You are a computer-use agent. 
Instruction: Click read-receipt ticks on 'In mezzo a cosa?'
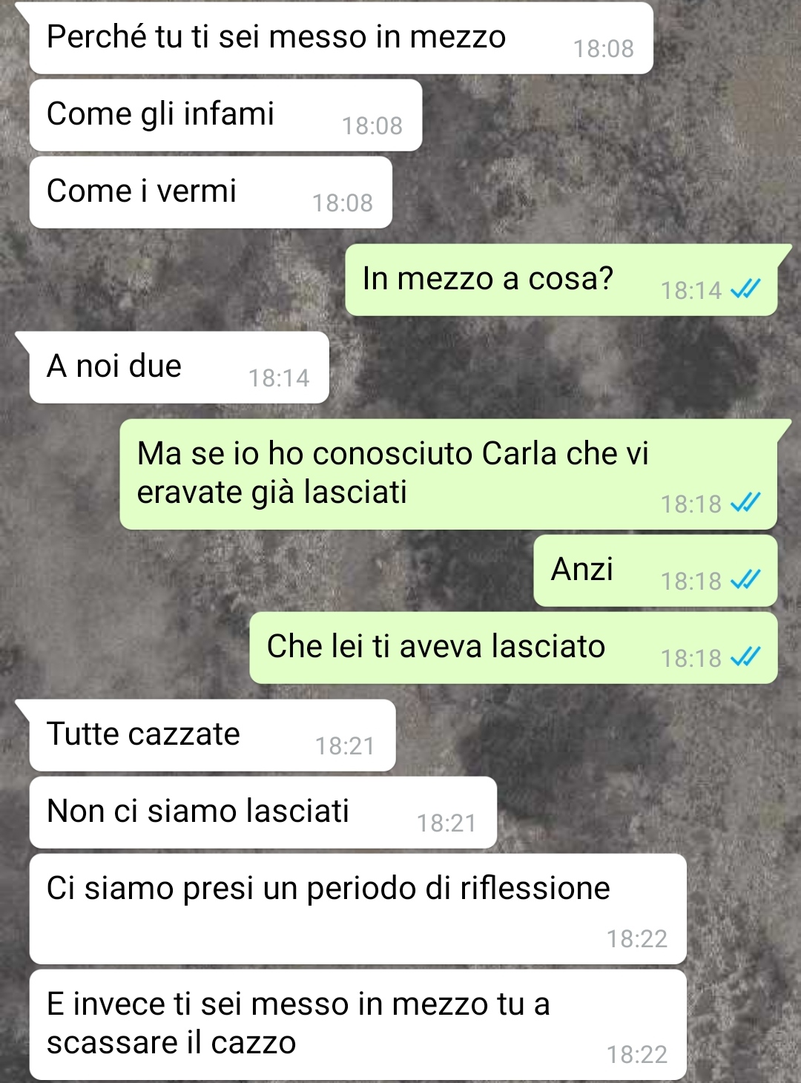click(745, 289)
